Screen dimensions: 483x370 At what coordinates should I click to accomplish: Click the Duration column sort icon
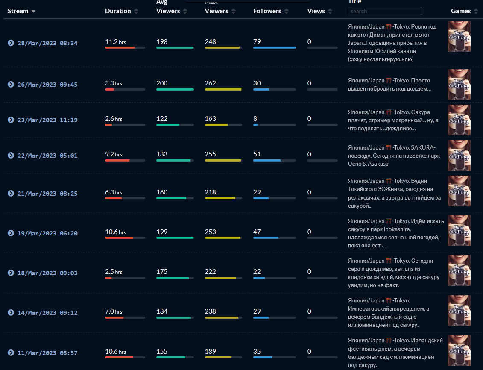136,11
